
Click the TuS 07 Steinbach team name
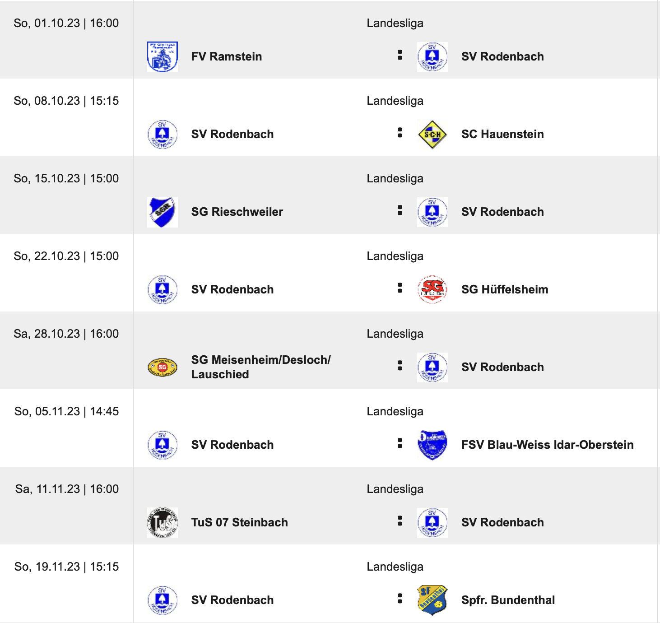click(x=239, y=523)
